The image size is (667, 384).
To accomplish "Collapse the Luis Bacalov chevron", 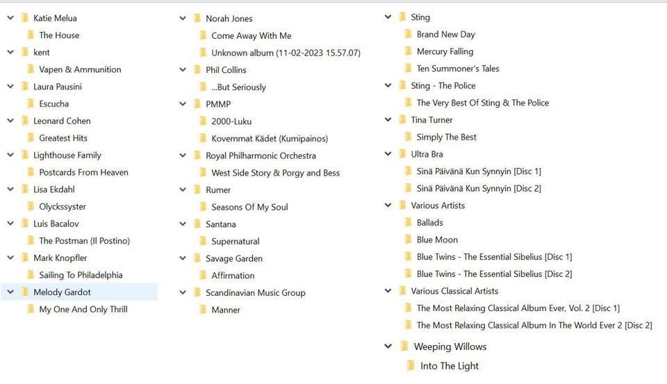I will (10, 224).
